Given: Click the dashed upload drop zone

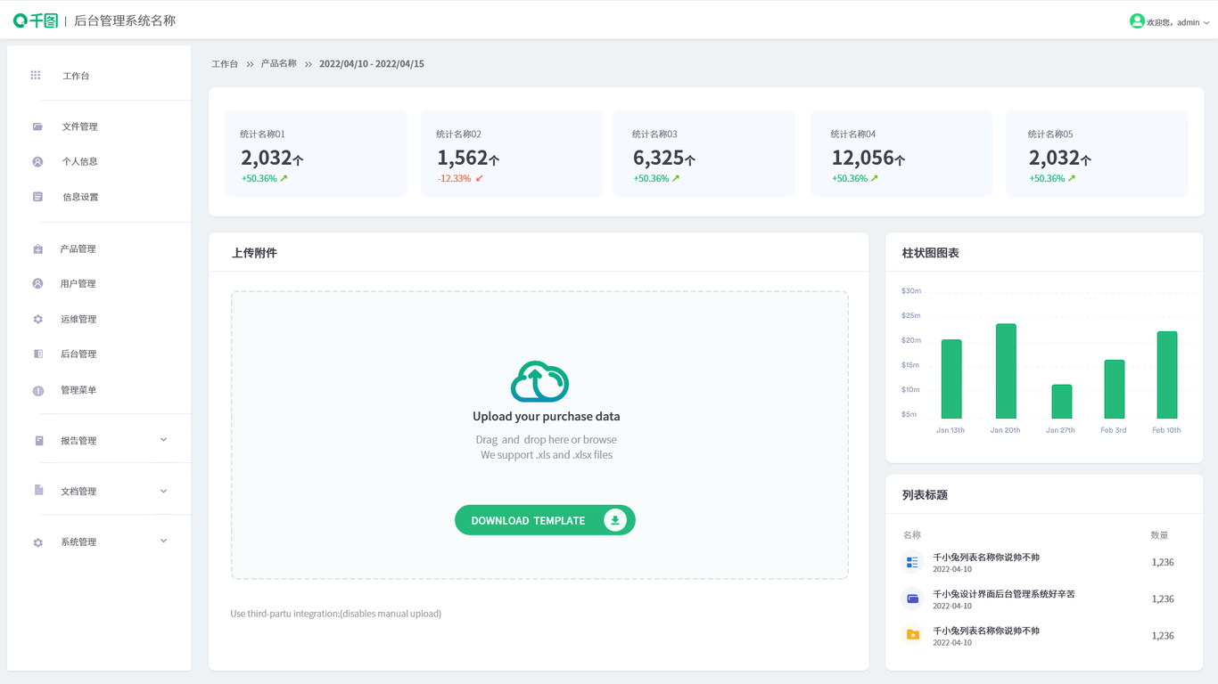Looking at the screenshot, I should pyautogui.click(x=539, y=435).
